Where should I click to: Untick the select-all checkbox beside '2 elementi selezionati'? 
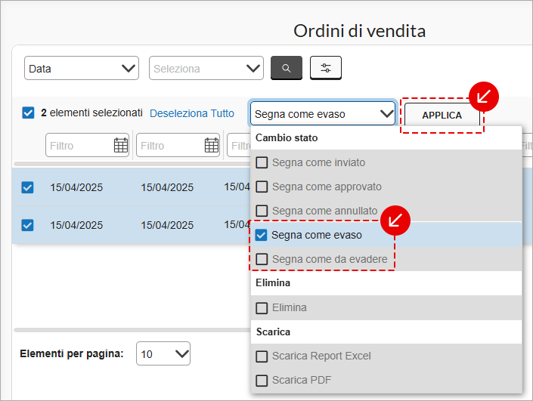(x=28, y=113)
